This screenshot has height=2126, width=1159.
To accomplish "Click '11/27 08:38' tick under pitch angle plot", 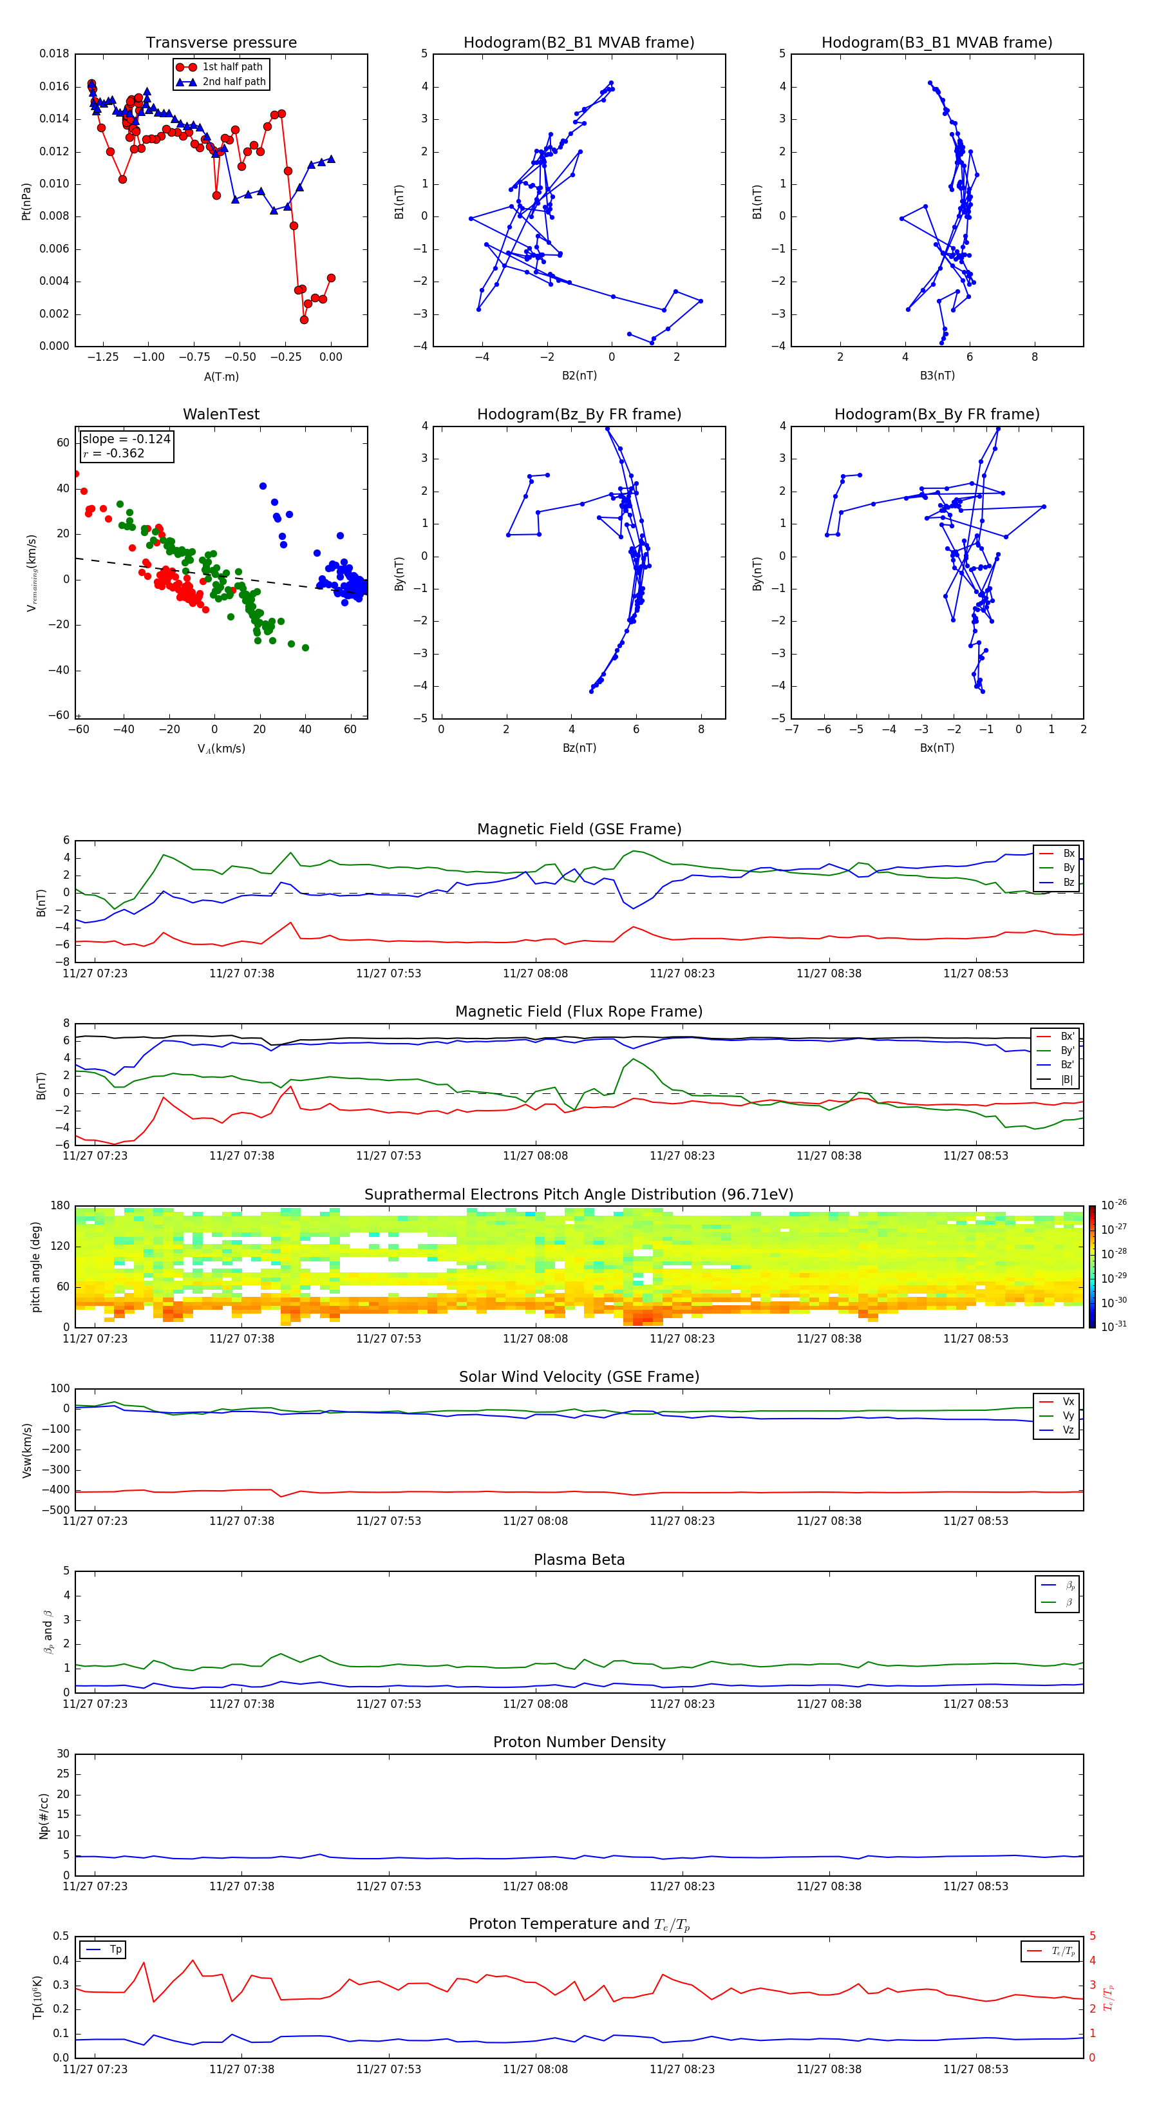I will tap(829, 1339).
